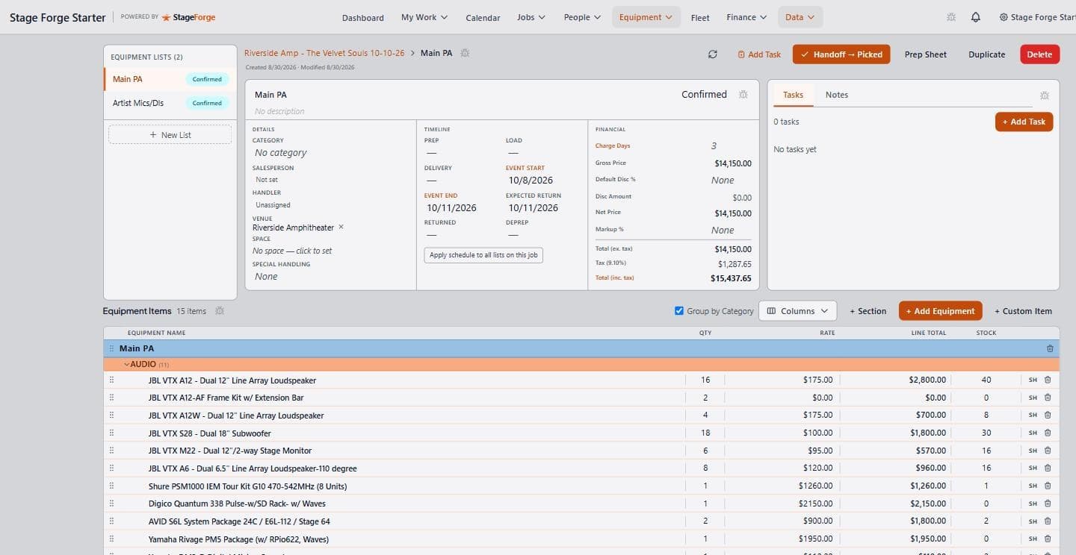Click the bug icon beside 15 items
This screenshot has width=1076, height=555.
click(x=220, y=311)
